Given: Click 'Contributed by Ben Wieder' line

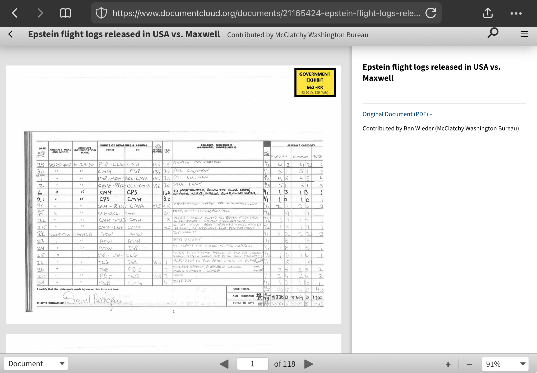Looking at the screenshot, I should point(441,128).
